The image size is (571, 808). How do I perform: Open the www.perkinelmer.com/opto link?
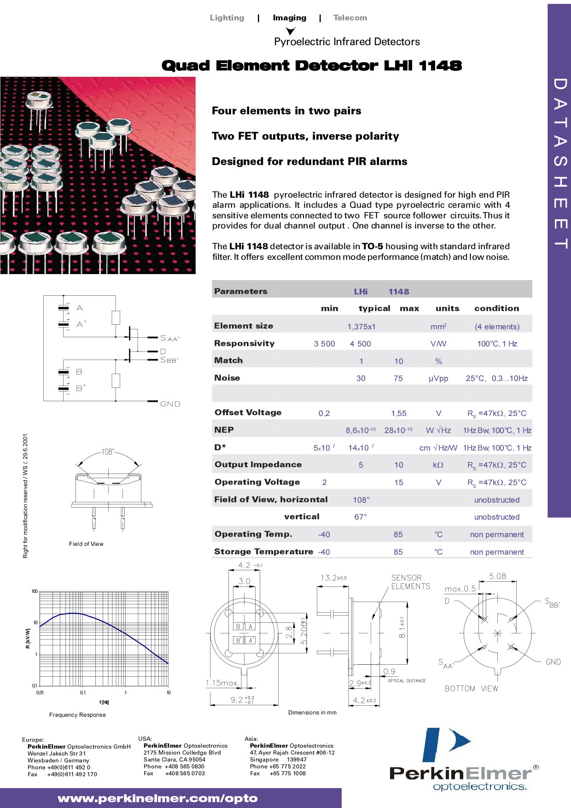pos(157,798)
